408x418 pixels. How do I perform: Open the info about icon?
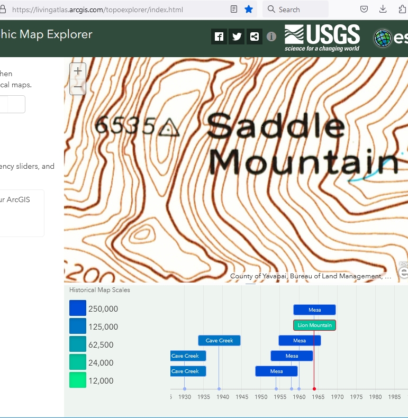(x=271, y=37)
